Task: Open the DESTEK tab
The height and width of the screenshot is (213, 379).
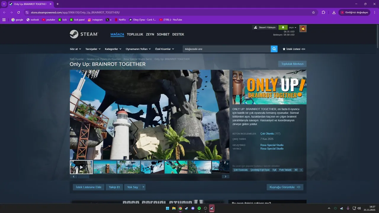Action: 178,34
